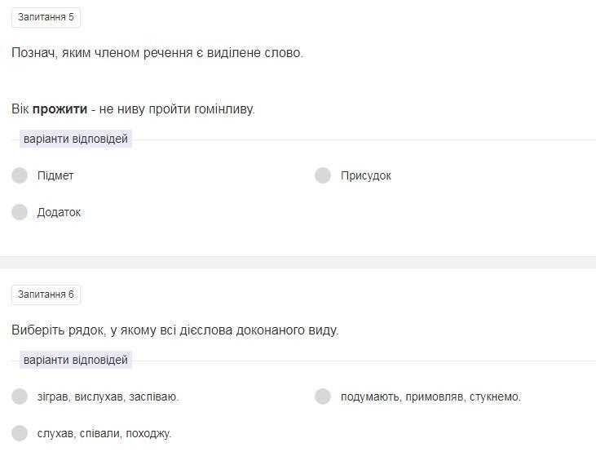
Task: Click the Додаток answer label
Action: point(59,212)
